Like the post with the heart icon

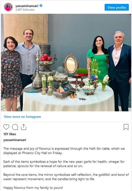(6, 127)
